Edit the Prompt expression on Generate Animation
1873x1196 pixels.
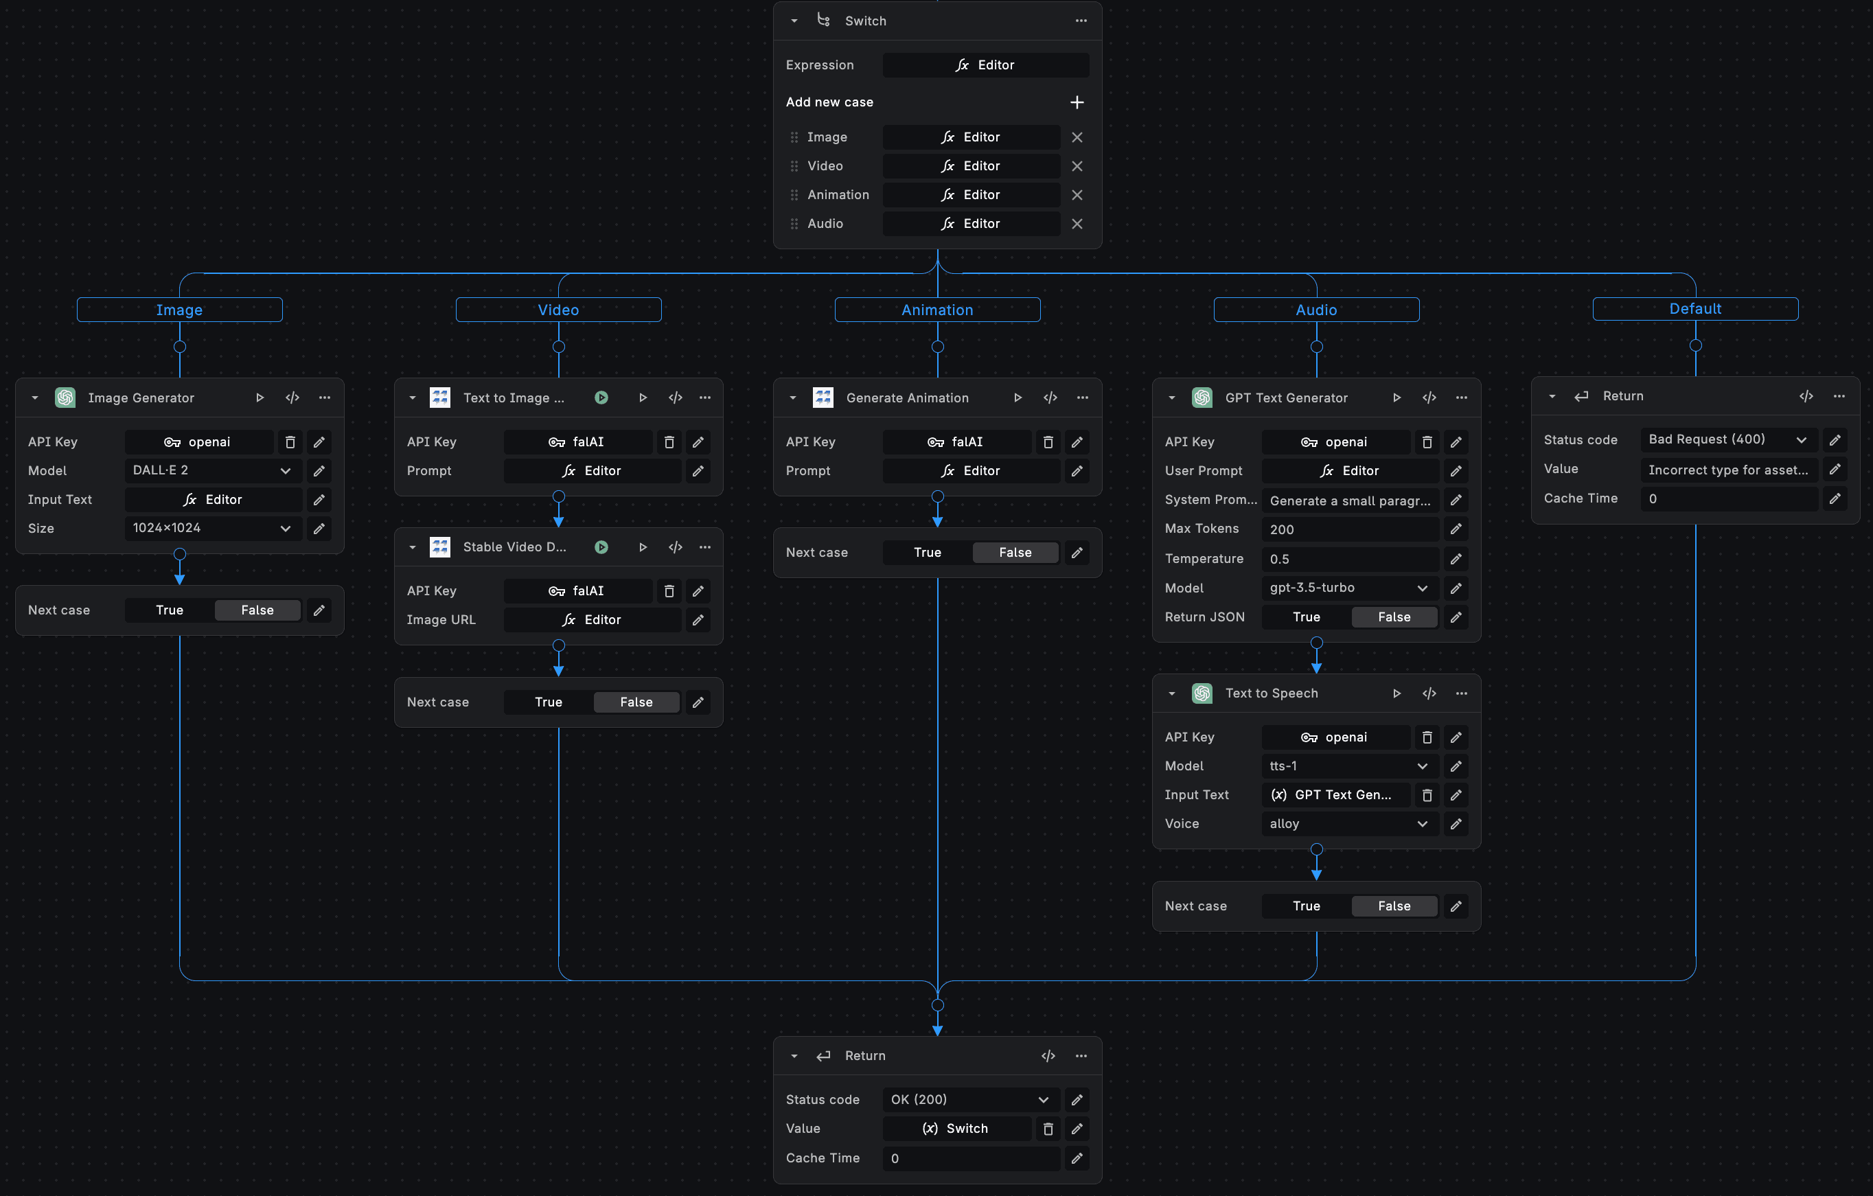[x=1077, y=470]
